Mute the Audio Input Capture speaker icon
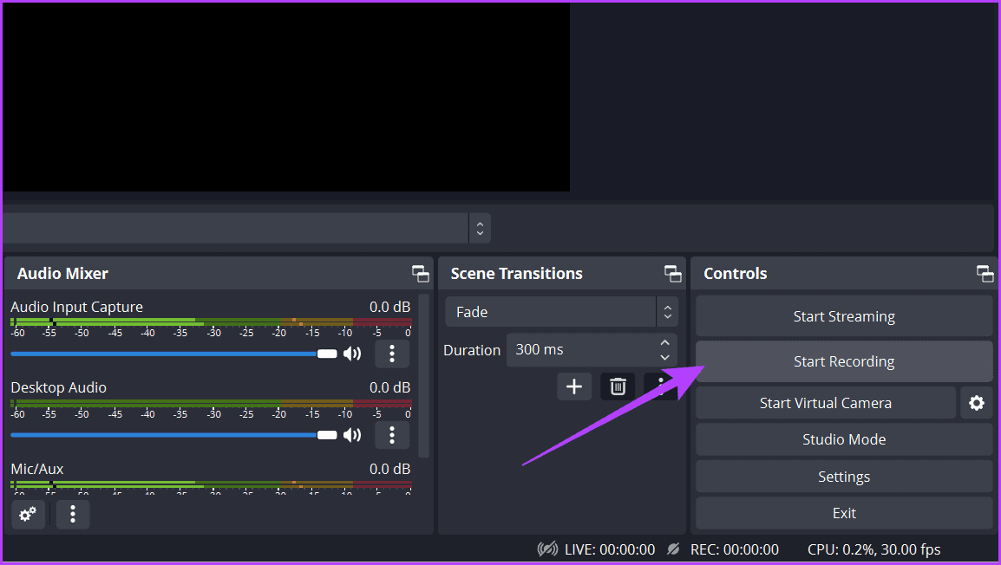 click(352, 354)
